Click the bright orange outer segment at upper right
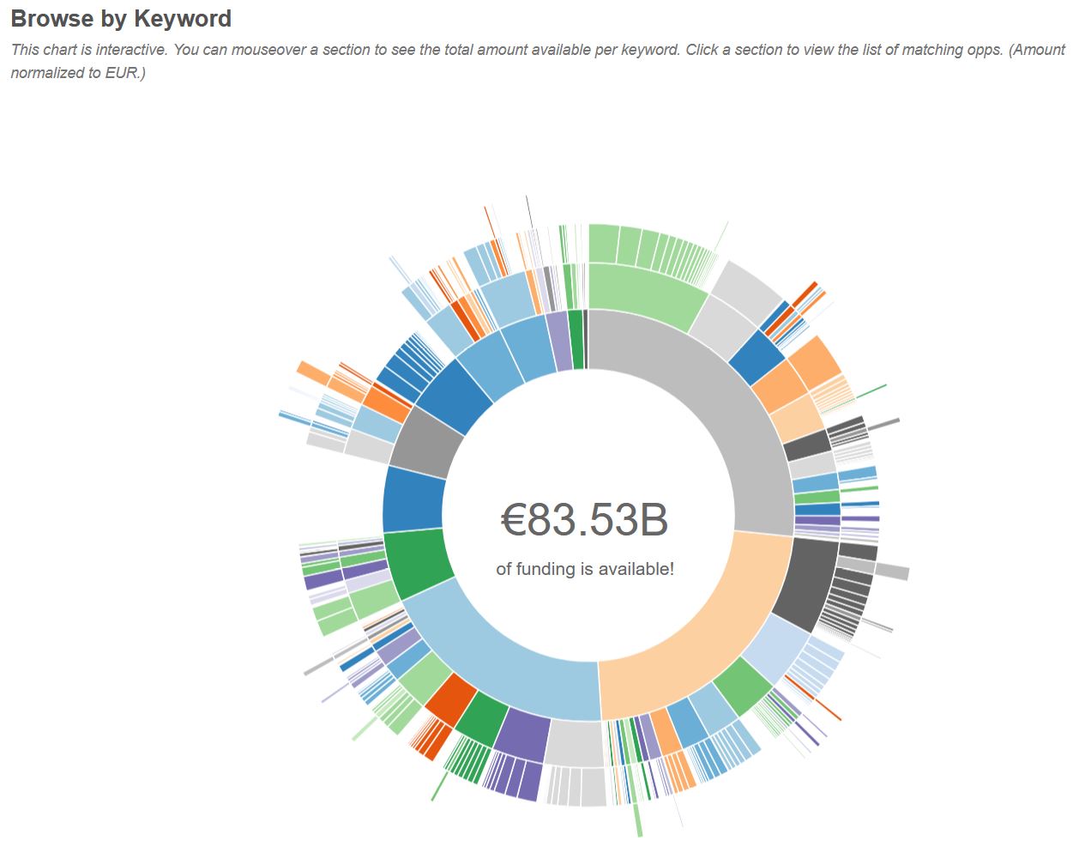This screenshot has width=1085, height=865. [815, 360]
